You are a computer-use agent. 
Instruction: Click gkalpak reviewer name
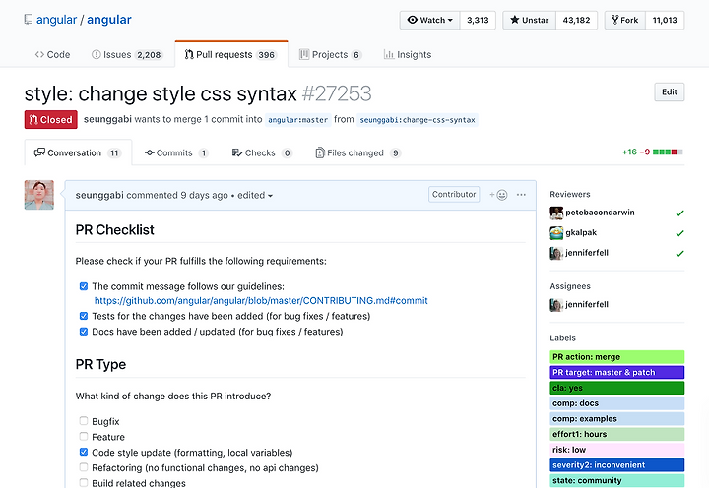pos(581,233)
